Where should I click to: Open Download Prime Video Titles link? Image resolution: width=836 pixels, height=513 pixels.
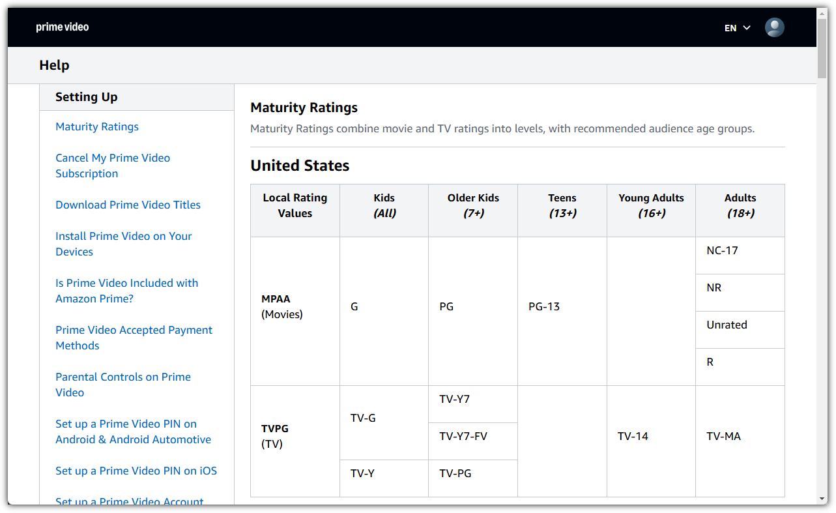tap(128, 205)
